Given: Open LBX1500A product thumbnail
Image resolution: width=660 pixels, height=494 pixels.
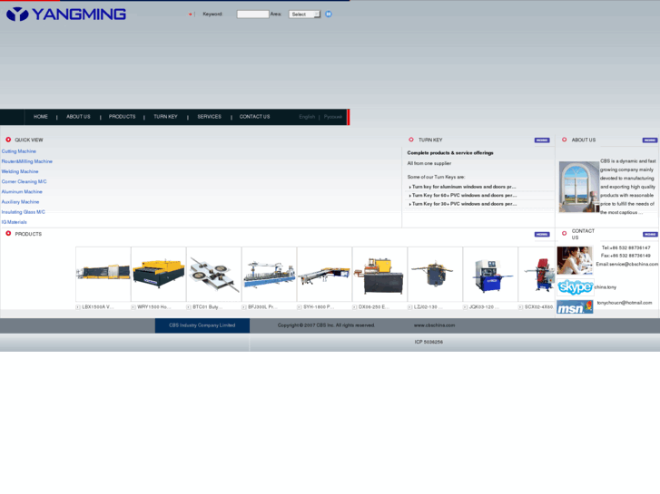Looking at the screenshot, I should click(103, 274).
